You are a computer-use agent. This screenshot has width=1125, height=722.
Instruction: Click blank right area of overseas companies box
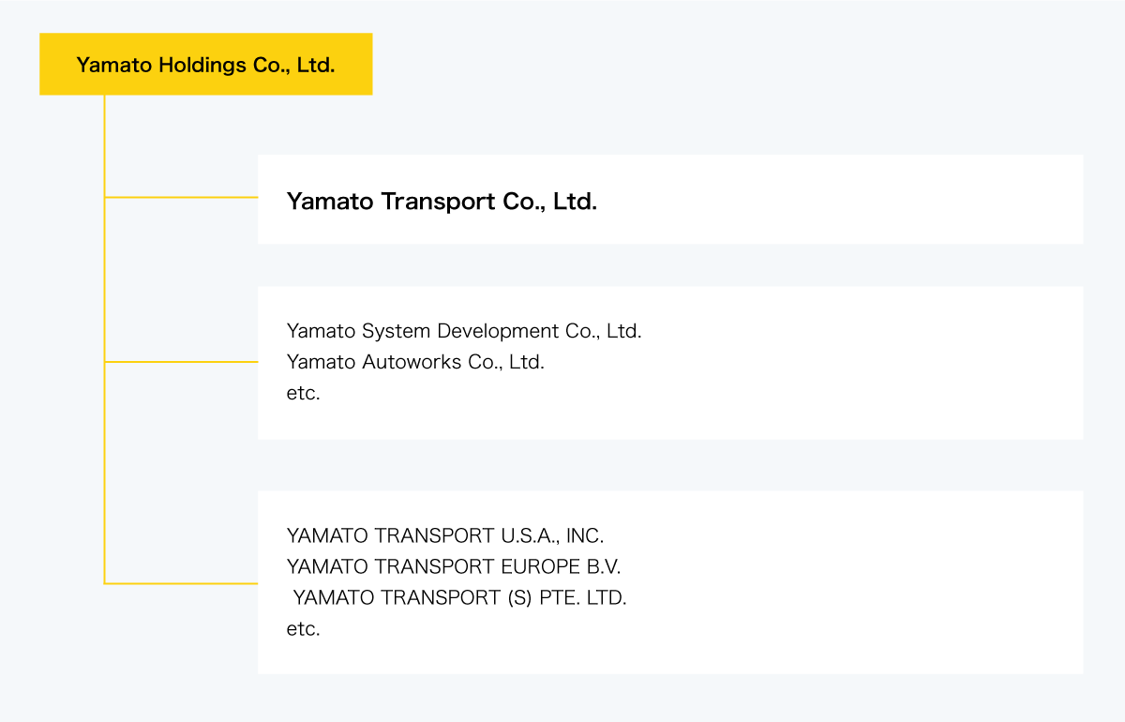coord(844,581)
